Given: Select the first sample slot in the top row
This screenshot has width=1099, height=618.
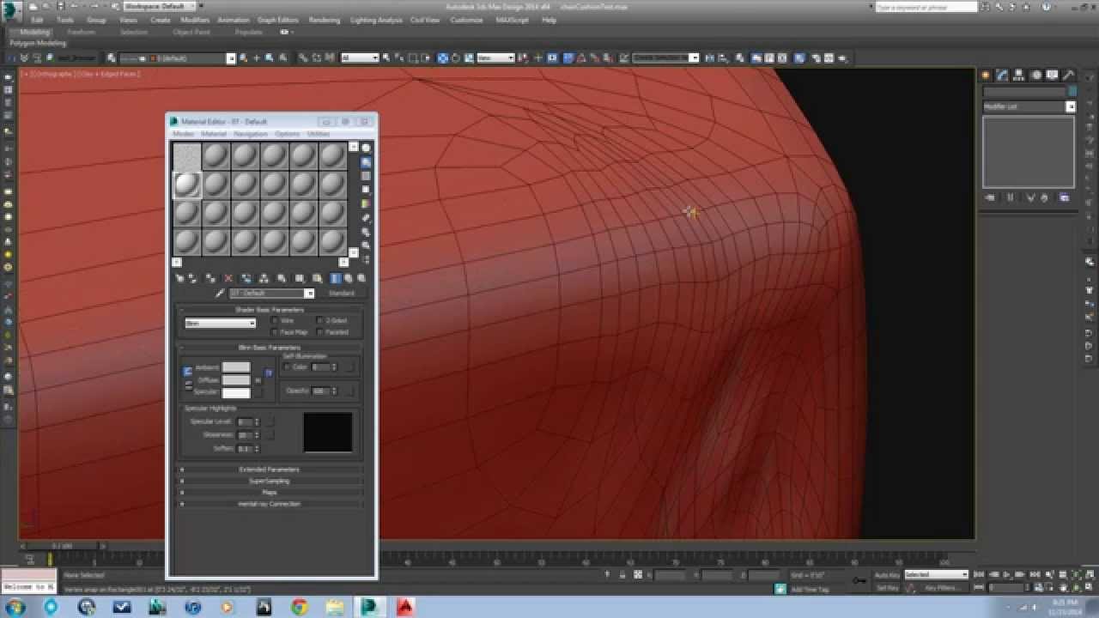Looking at the screenshot, I should [x=187, y=156].
